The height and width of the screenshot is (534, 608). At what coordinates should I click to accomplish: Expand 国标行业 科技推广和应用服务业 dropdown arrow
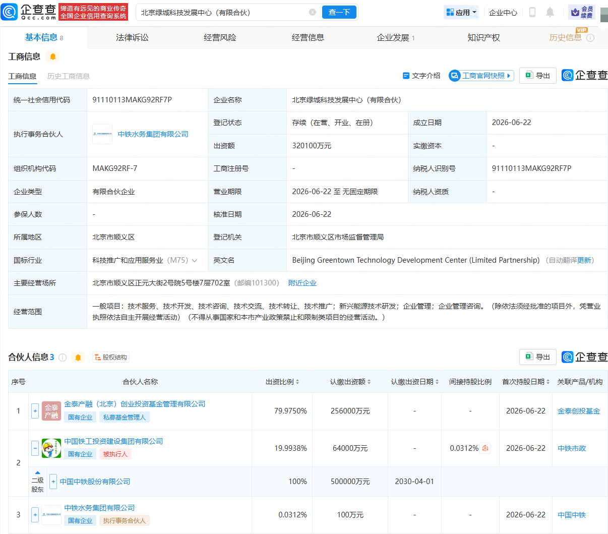click(x=195, y=261)
